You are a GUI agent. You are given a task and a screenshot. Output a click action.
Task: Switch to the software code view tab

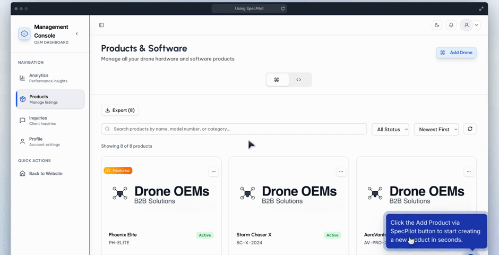[299, 80]
